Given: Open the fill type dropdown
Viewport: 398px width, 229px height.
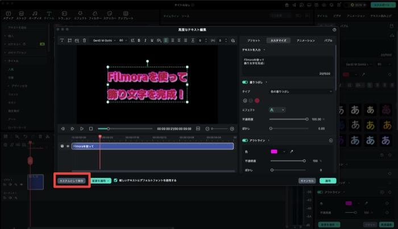Looking at the screenshot, I should (x=301, y=92).
